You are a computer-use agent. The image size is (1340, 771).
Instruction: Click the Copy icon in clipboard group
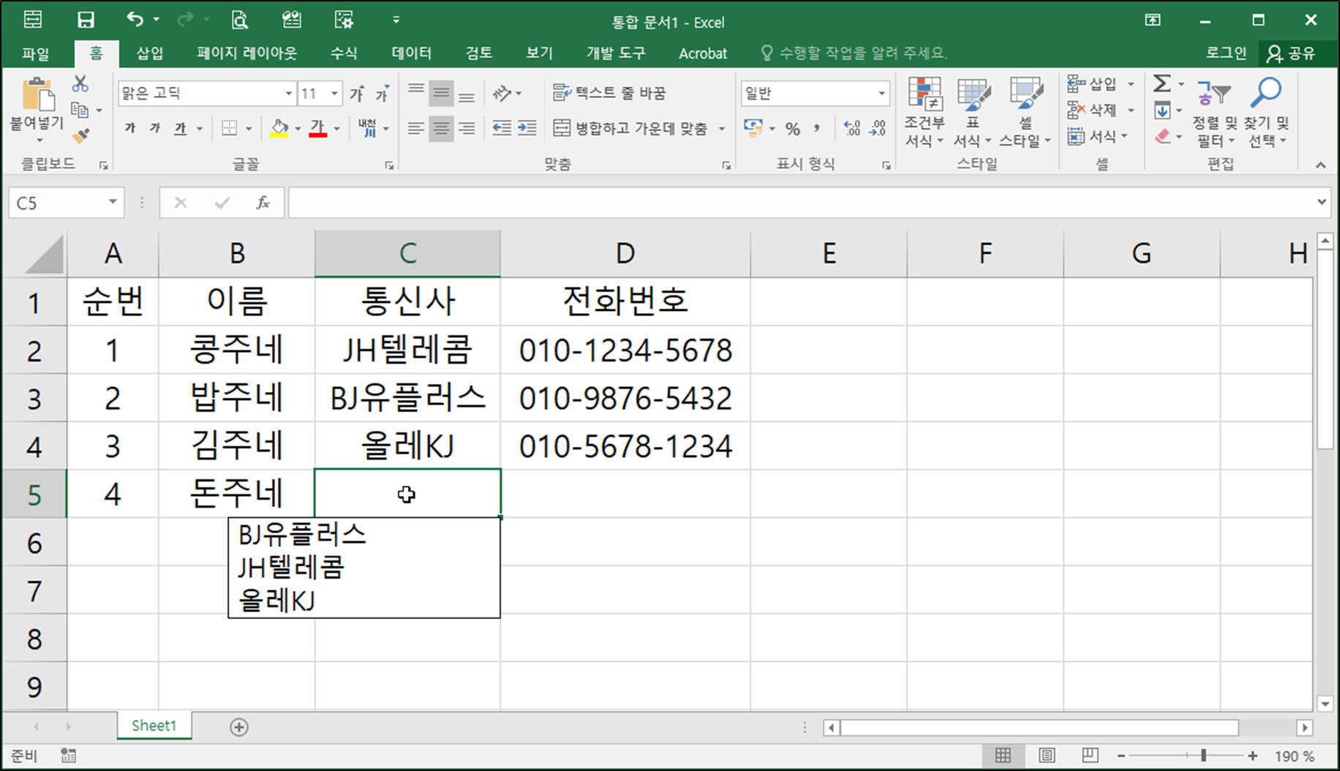point(80,110)
